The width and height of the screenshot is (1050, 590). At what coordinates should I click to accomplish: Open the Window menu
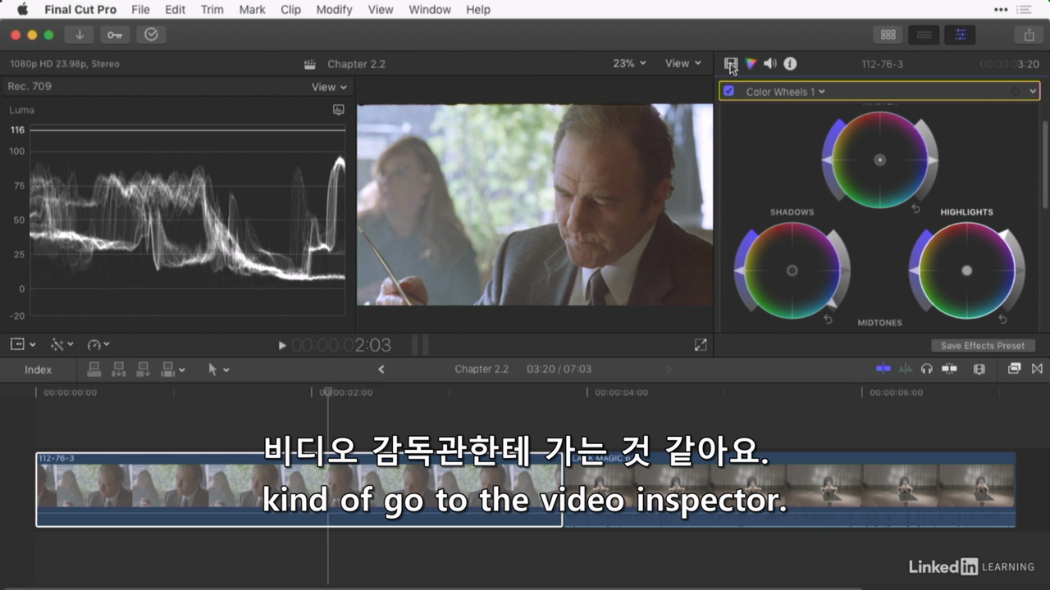tap(430, 10)
